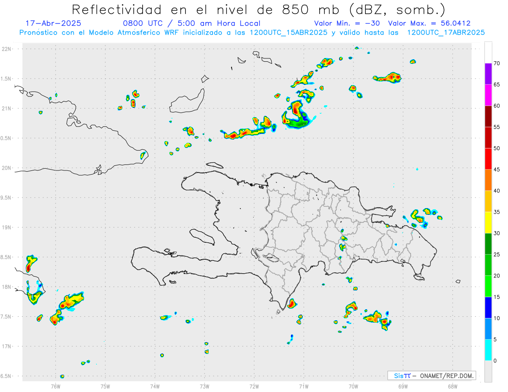Click the legend value '65'
This screenshot has width=508, height=392.
pos(497,85)
